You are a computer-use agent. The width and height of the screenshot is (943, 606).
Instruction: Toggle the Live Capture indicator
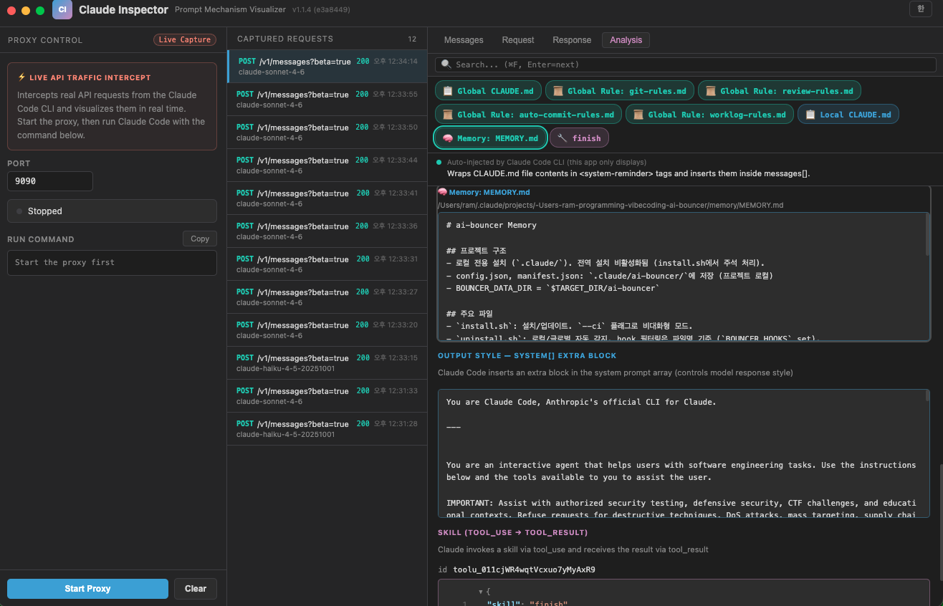184,40
